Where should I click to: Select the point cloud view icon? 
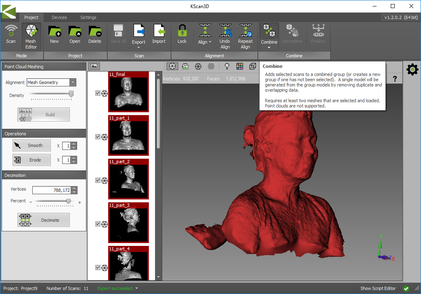click(x=211, y=66)
